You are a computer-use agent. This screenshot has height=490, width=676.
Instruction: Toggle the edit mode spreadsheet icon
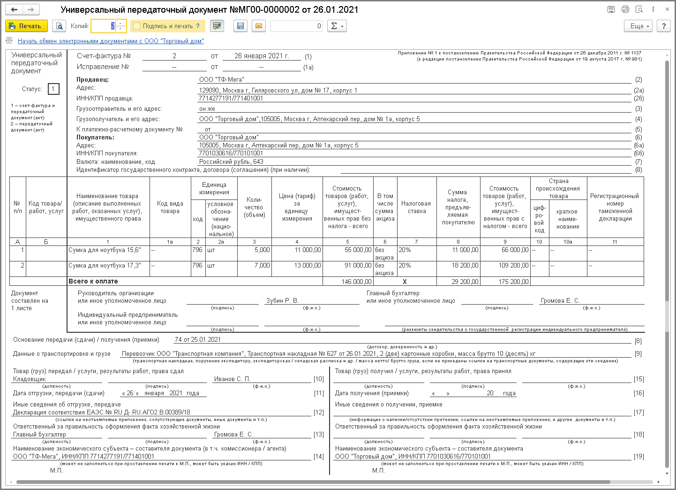tap(217, 26)
